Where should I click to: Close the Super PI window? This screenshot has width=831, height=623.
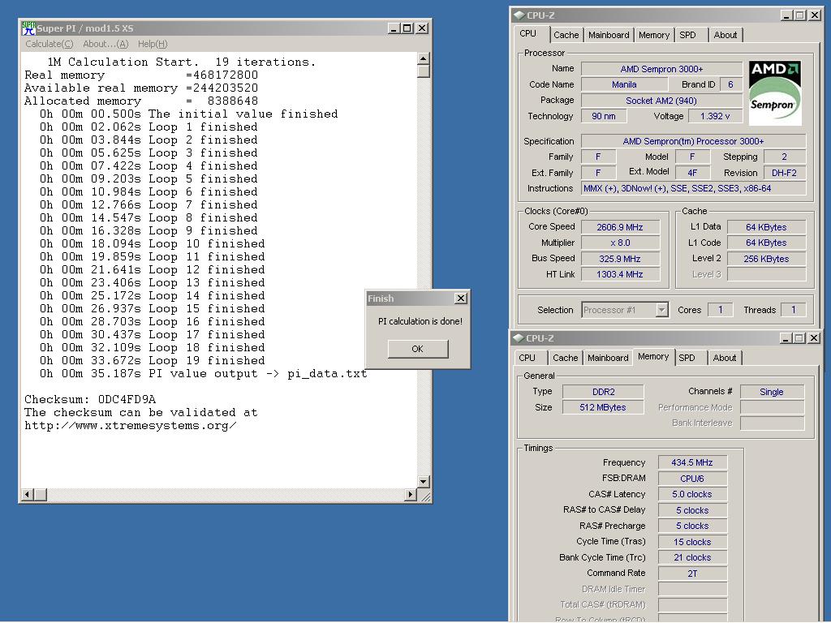[422, 28]
